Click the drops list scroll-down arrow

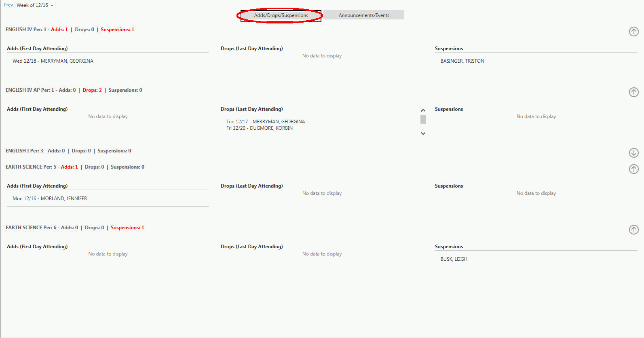click(x=423, y=133)
